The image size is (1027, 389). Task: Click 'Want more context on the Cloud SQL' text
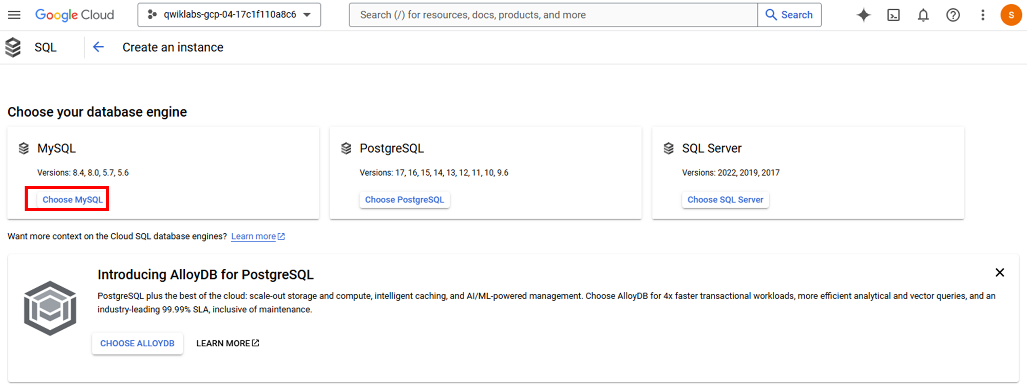coord(117,236)
